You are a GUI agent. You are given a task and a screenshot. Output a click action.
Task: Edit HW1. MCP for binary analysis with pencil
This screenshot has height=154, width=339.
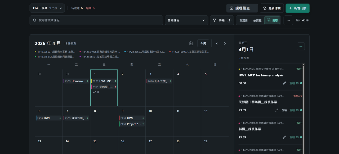(x=284, y=83)
